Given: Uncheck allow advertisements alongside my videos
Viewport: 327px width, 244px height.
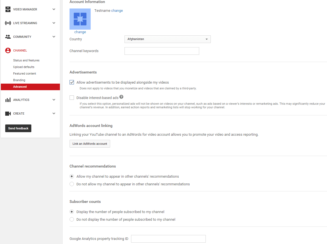Looking at the screenshot, I should click(72, 82).
